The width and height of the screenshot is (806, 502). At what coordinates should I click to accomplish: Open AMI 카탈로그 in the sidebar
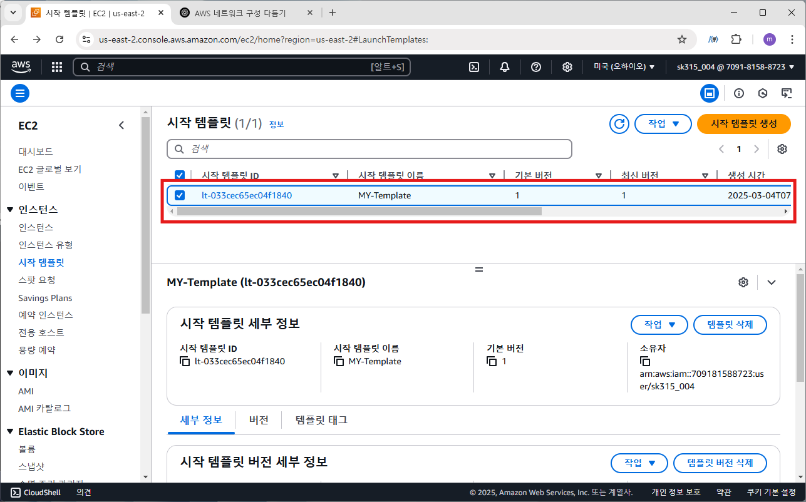point(44,408)
